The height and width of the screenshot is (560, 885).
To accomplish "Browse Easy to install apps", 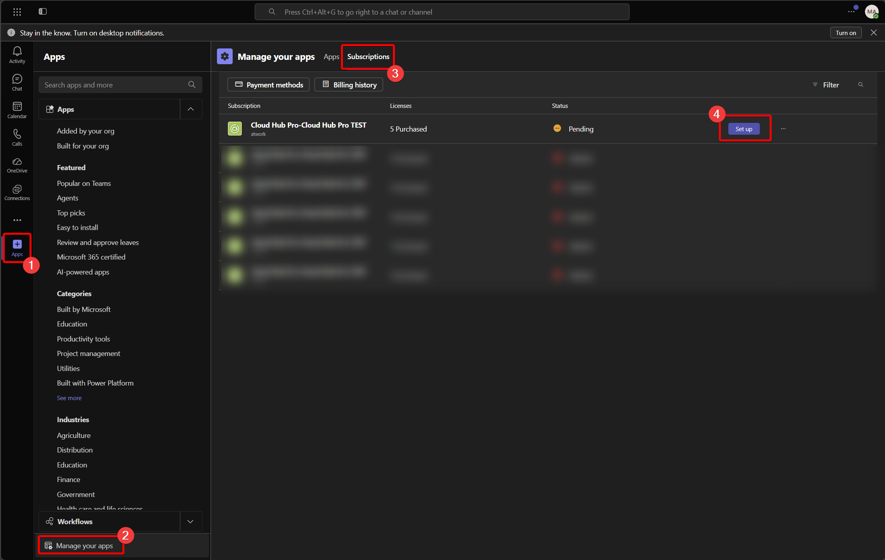I will [x=77, y=228].
